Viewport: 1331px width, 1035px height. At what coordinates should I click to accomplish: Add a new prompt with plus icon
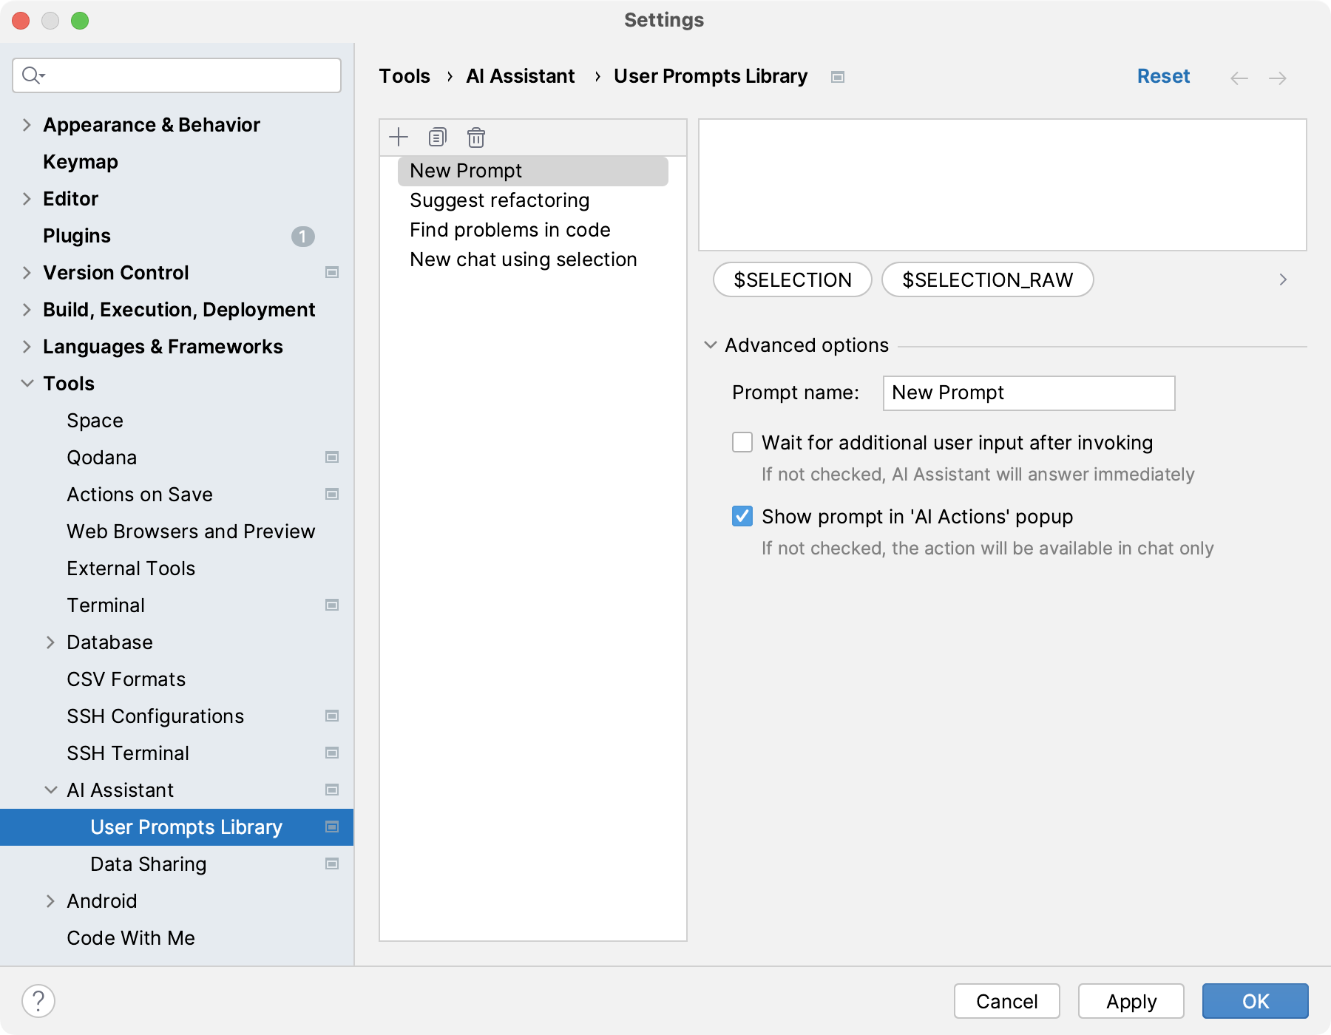[x=399, y=137]
